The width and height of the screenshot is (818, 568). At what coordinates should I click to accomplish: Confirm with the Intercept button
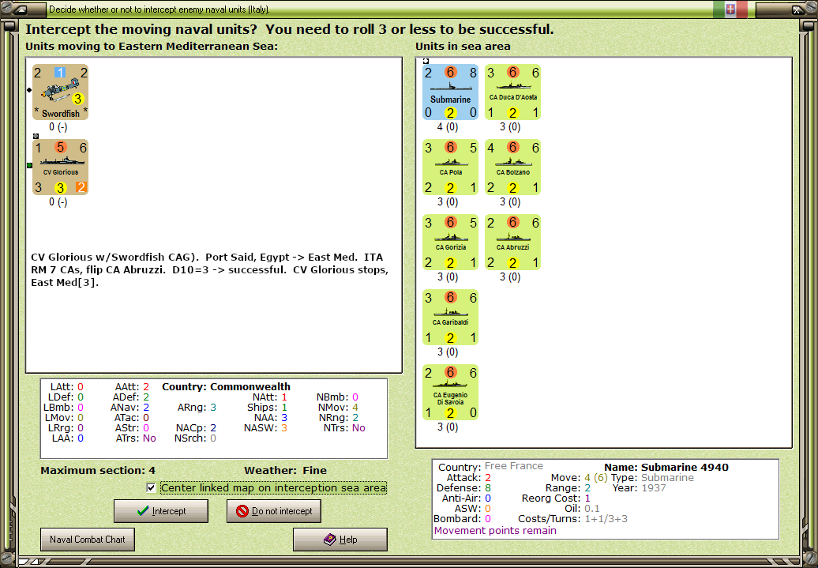pyautogui.click(x=161, y=511)
